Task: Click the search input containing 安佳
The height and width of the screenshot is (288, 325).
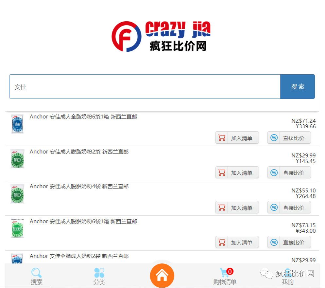Action: click(x=144, y=86)
